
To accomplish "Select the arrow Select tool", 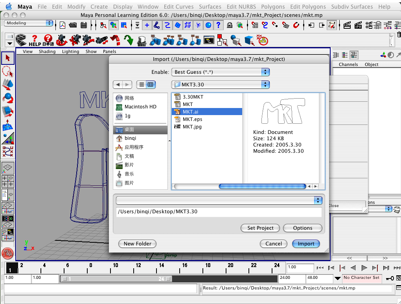I will tap(8, 58).
